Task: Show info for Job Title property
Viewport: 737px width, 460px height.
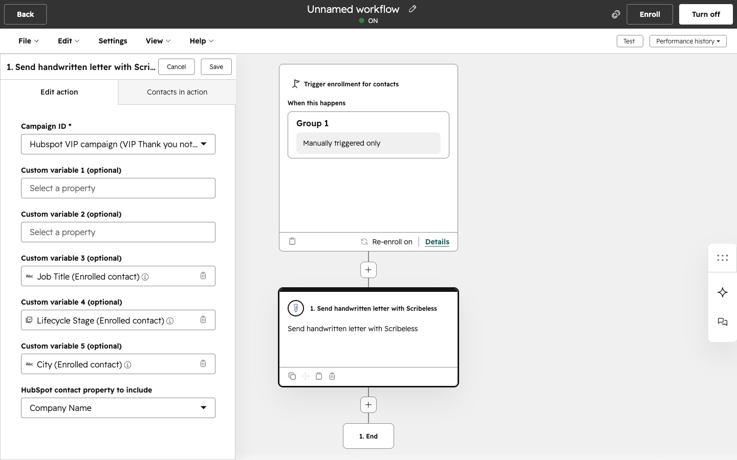Action: coord(145,277)
